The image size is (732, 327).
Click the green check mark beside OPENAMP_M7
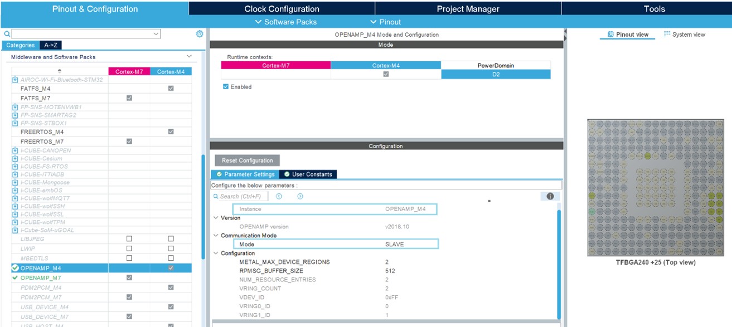[15, 277]
